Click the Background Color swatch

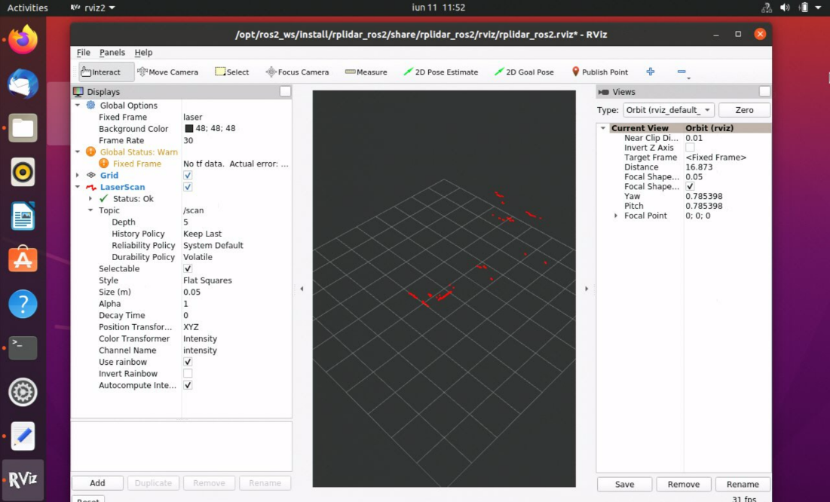188,129
